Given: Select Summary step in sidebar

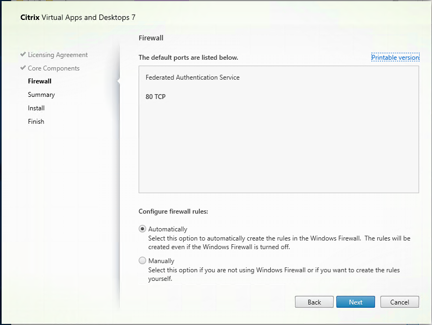Looking at the screenshot, I should (x=41, y=95).
